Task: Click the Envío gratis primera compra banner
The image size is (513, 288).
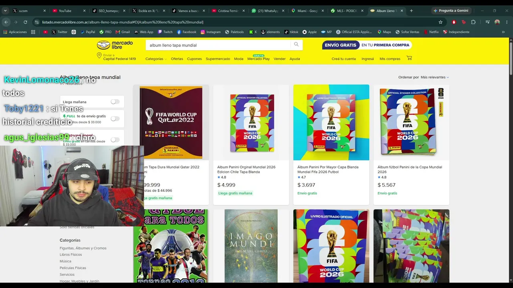Action: point(367,45)
